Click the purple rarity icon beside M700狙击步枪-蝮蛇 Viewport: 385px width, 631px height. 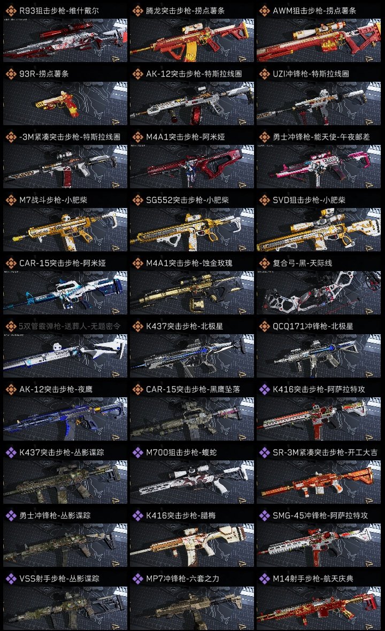(x=137, y=452)
